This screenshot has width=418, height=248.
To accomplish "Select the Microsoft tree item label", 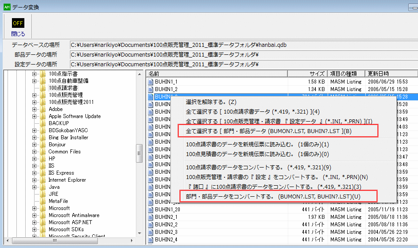I will coord(59,208).
